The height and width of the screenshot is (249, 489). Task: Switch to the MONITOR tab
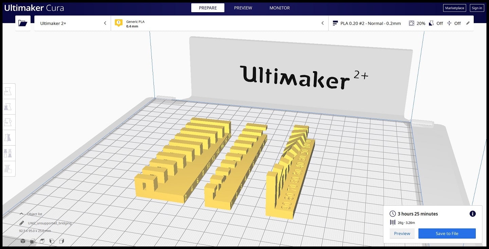pyautogui.click(x=280, y=8)
